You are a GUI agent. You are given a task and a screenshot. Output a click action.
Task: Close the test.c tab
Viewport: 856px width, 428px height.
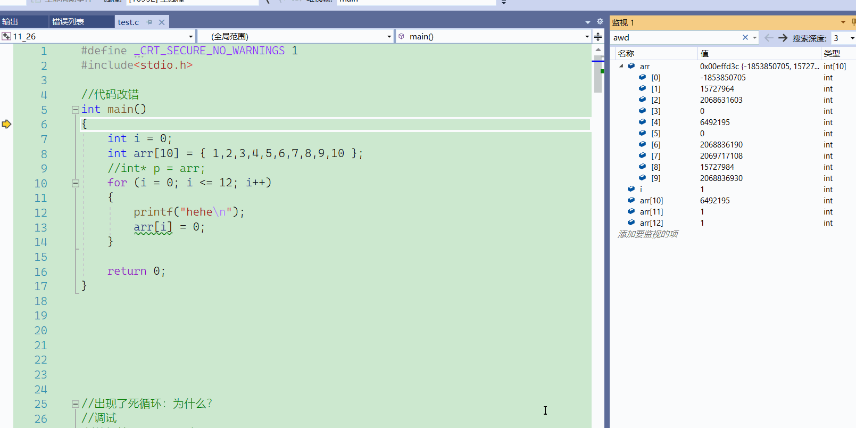pos(162,22)
